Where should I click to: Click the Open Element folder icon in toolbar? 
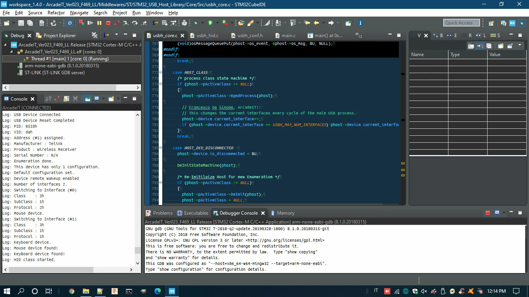point(241,23)
